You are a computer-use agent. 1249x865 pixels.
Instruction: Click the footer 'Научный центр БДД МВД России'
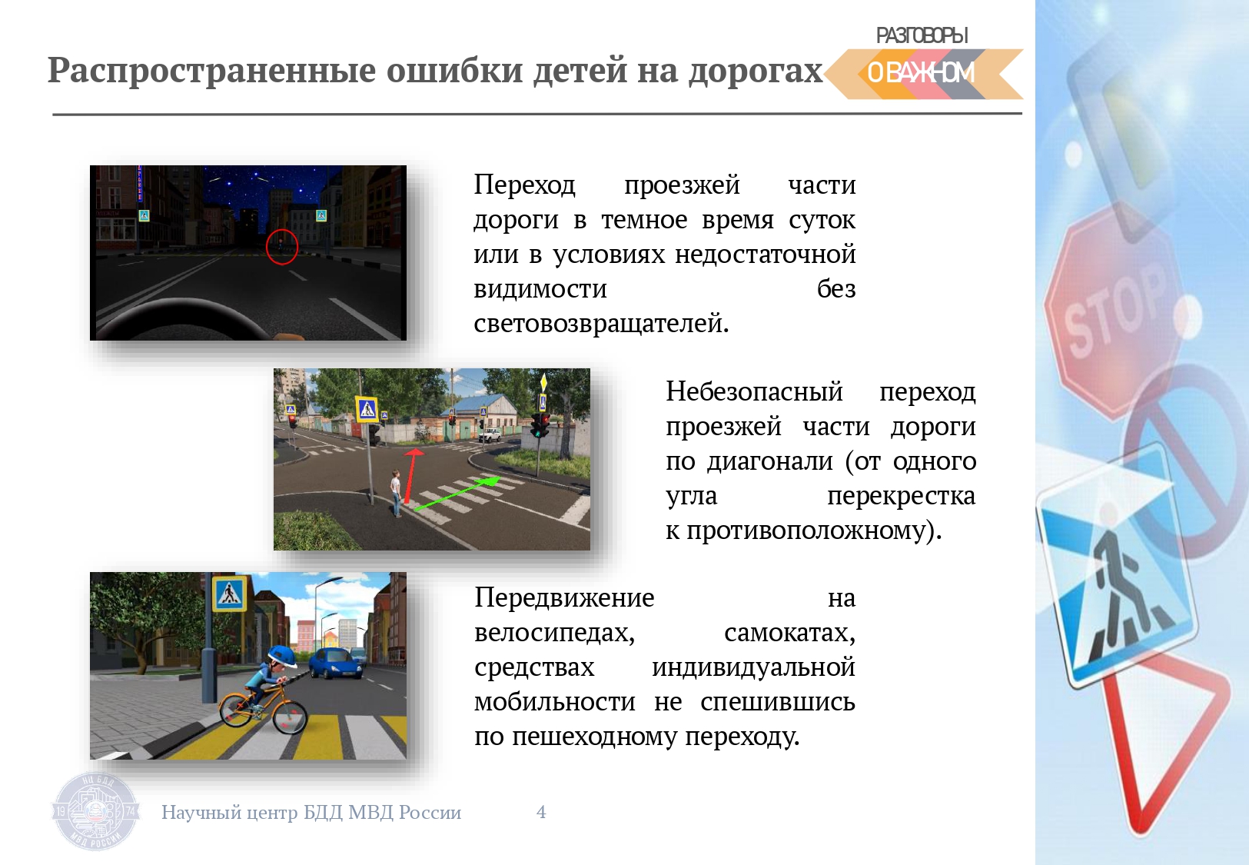coord(311,812)
